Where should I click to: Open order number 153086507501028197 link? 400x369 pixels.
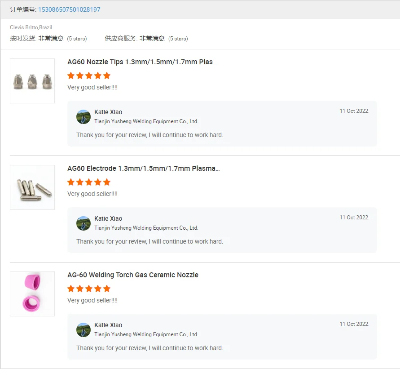69,9
